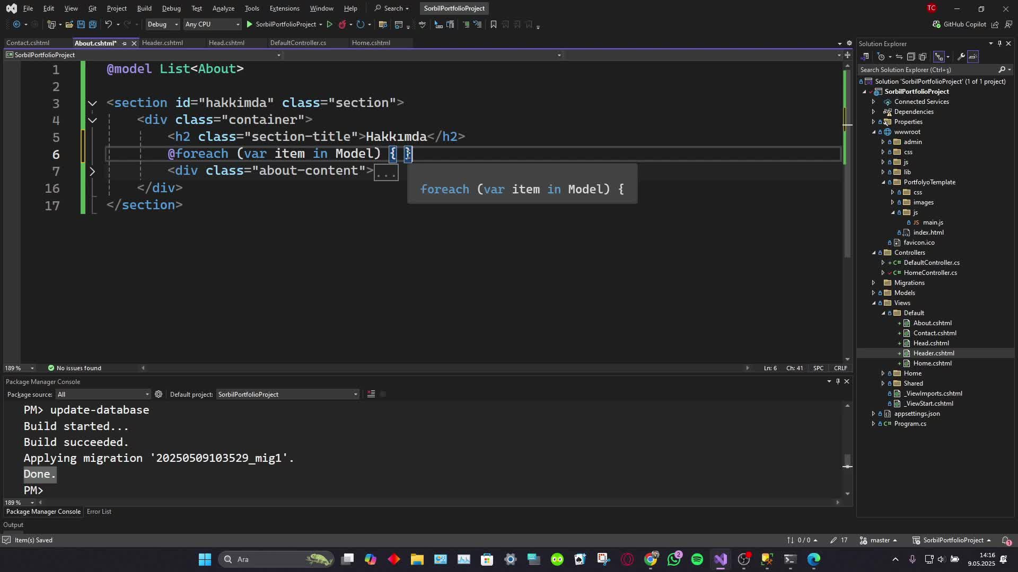Switch to the Error List tab
Screen dimensions: 1018x572
click(99, 512)
